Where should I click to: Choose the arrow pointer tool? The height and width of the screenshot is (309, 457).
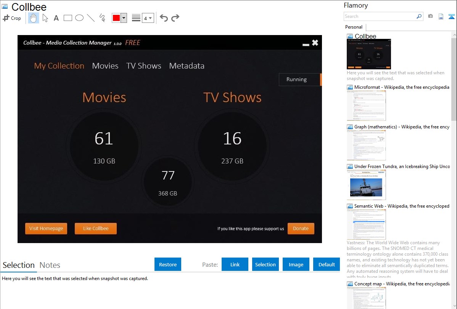pos(45,18)
